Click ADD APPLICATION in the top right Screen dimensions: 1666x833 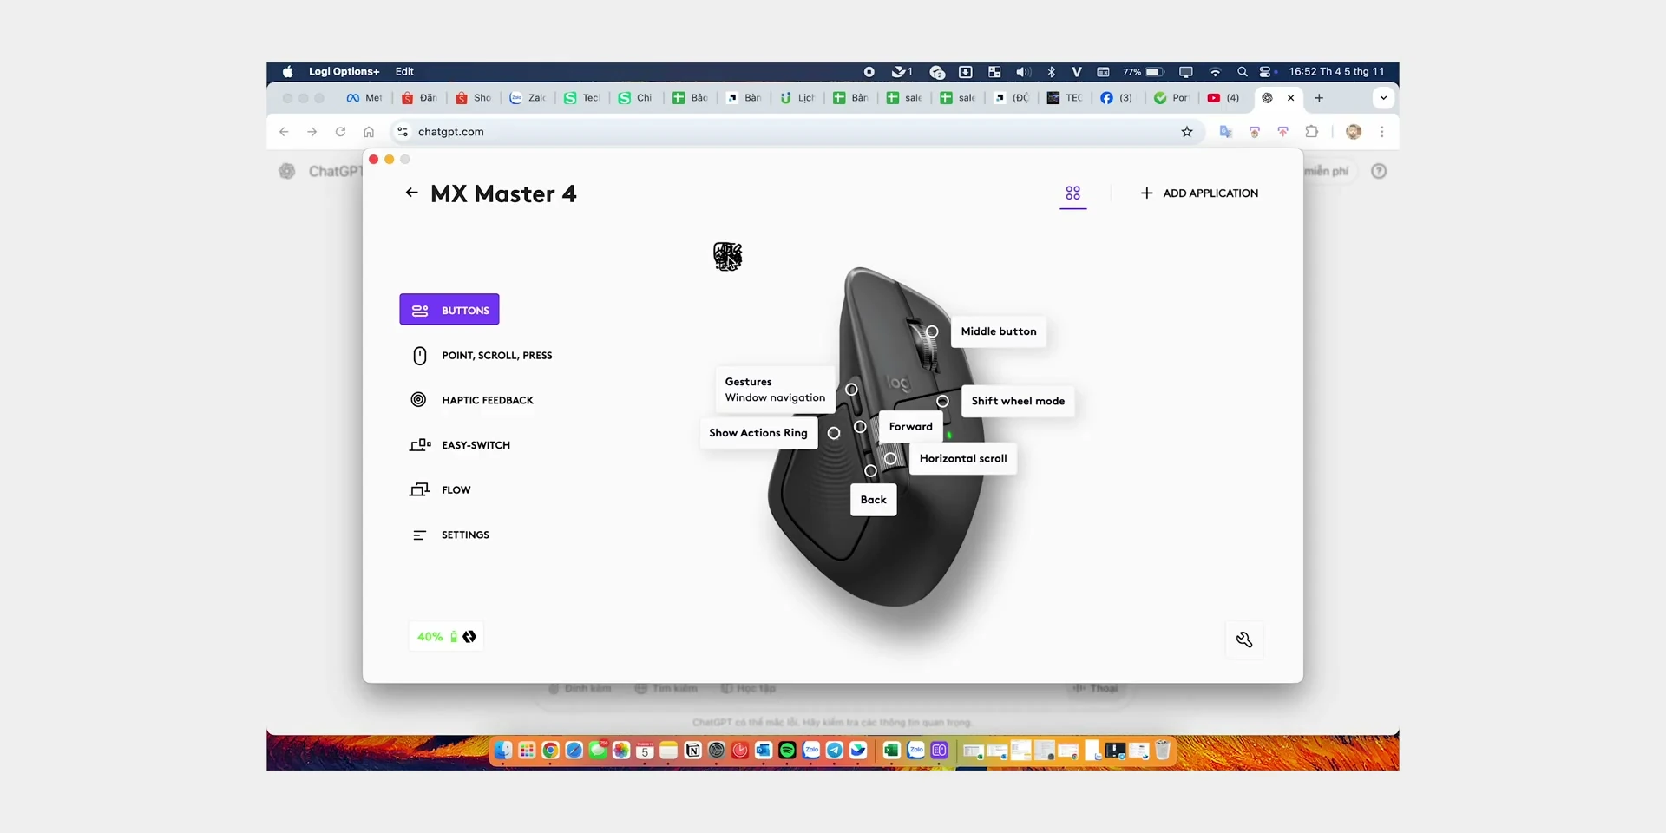pyautogui.click(x=1210, y=193)
